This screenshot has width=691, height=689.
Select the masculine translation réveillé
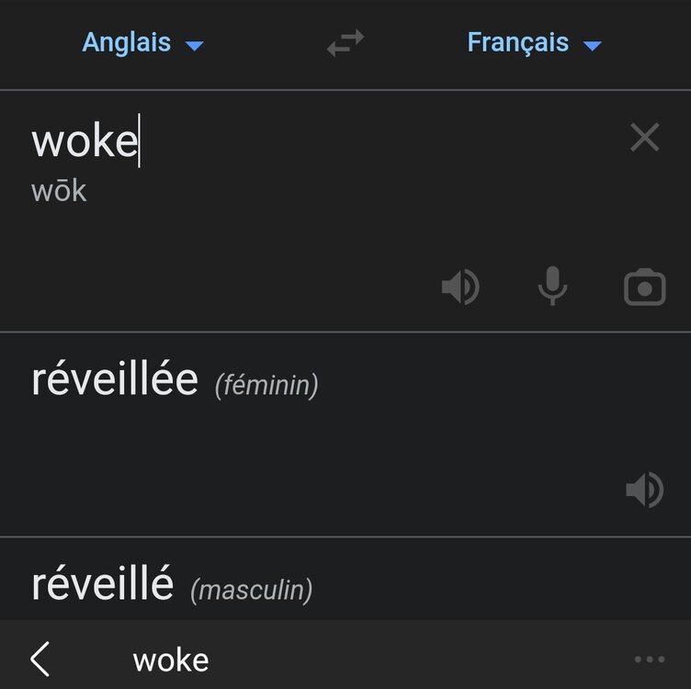pyautogui.click(x=102, y=584)
